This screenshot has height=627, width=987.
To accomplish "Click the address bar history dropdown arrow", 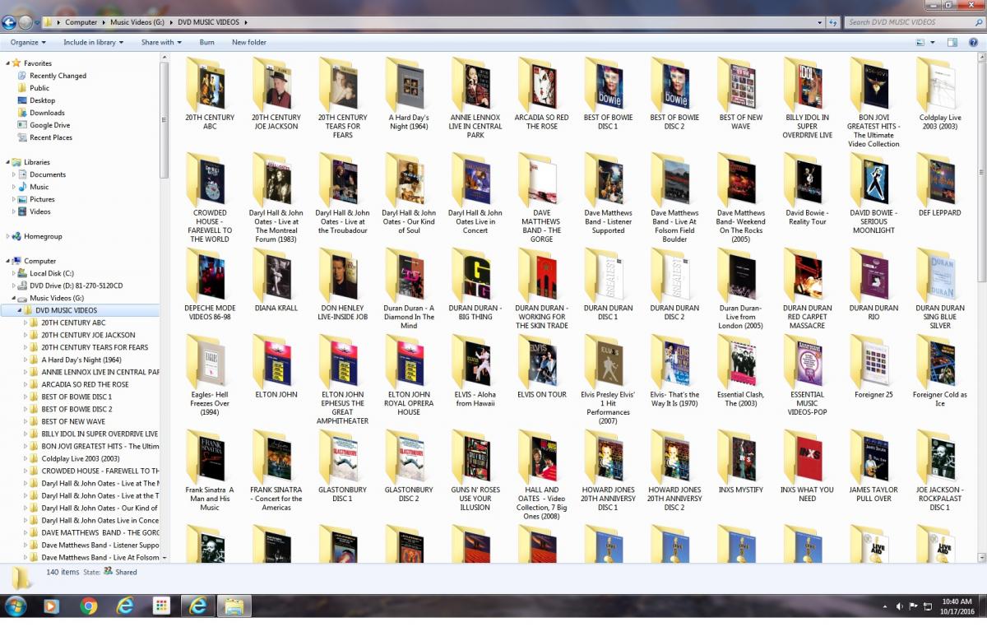I will [x=821, y=22].
